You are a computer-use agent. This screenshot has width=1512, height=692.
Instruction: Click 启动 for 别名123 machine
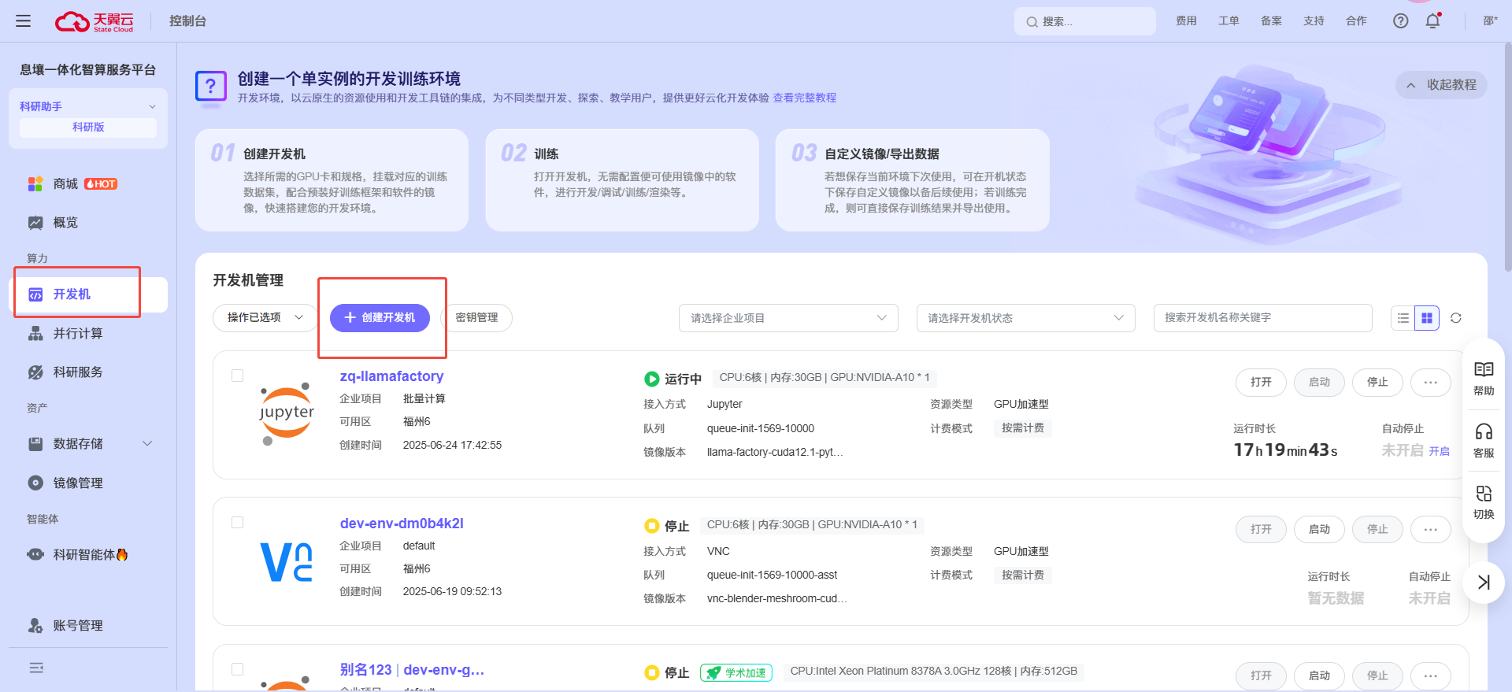tap(1319, 675)
